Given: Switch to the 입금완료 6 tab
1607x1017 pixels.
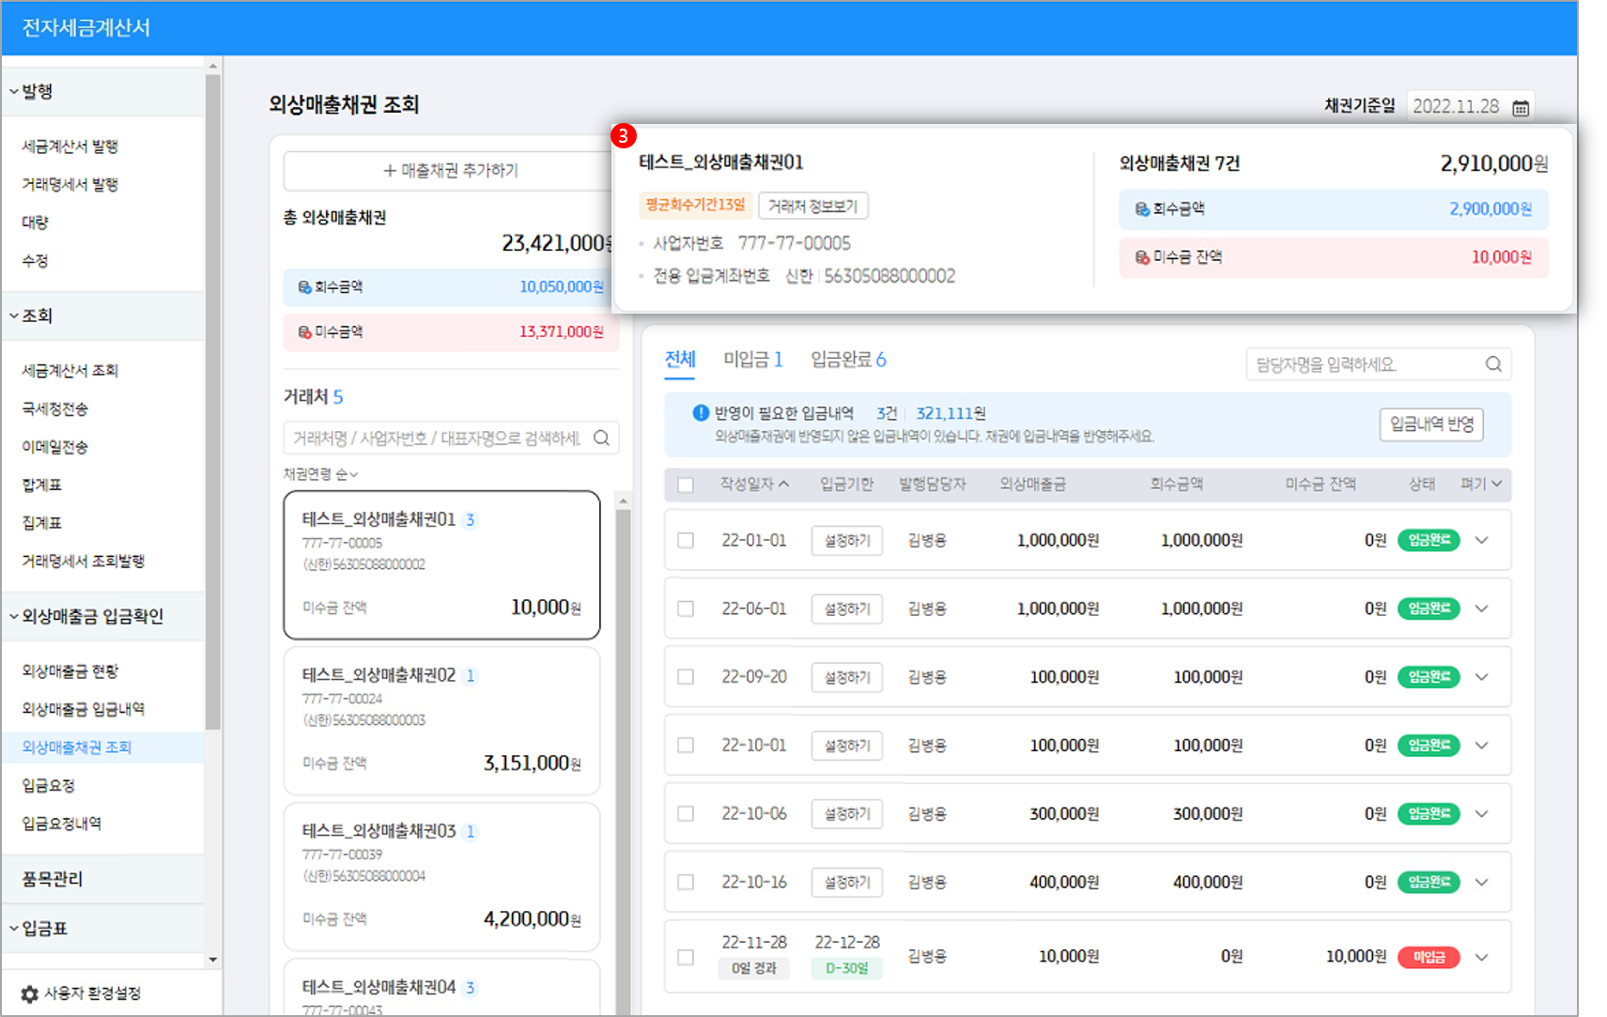Looking at the screenshot, I should click(848, 360).
